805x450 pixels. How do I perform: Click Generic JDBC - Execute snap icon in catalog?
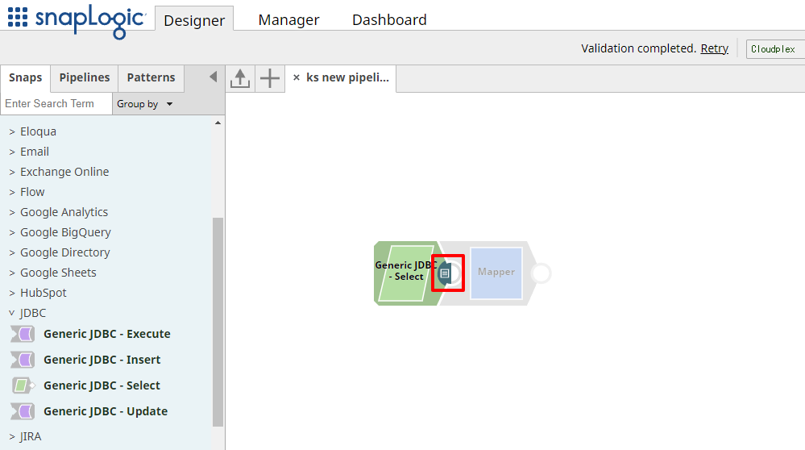[x=23, y=334]
